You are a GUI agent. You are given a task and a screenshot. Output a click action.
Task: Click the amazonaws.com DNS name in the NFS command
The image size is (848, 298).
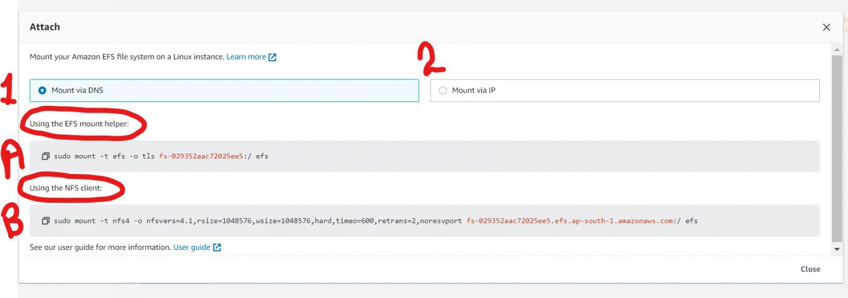point(570,221)
